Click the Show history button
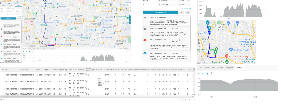The height and width of the screenshot is (104, 281). (160, 12)
